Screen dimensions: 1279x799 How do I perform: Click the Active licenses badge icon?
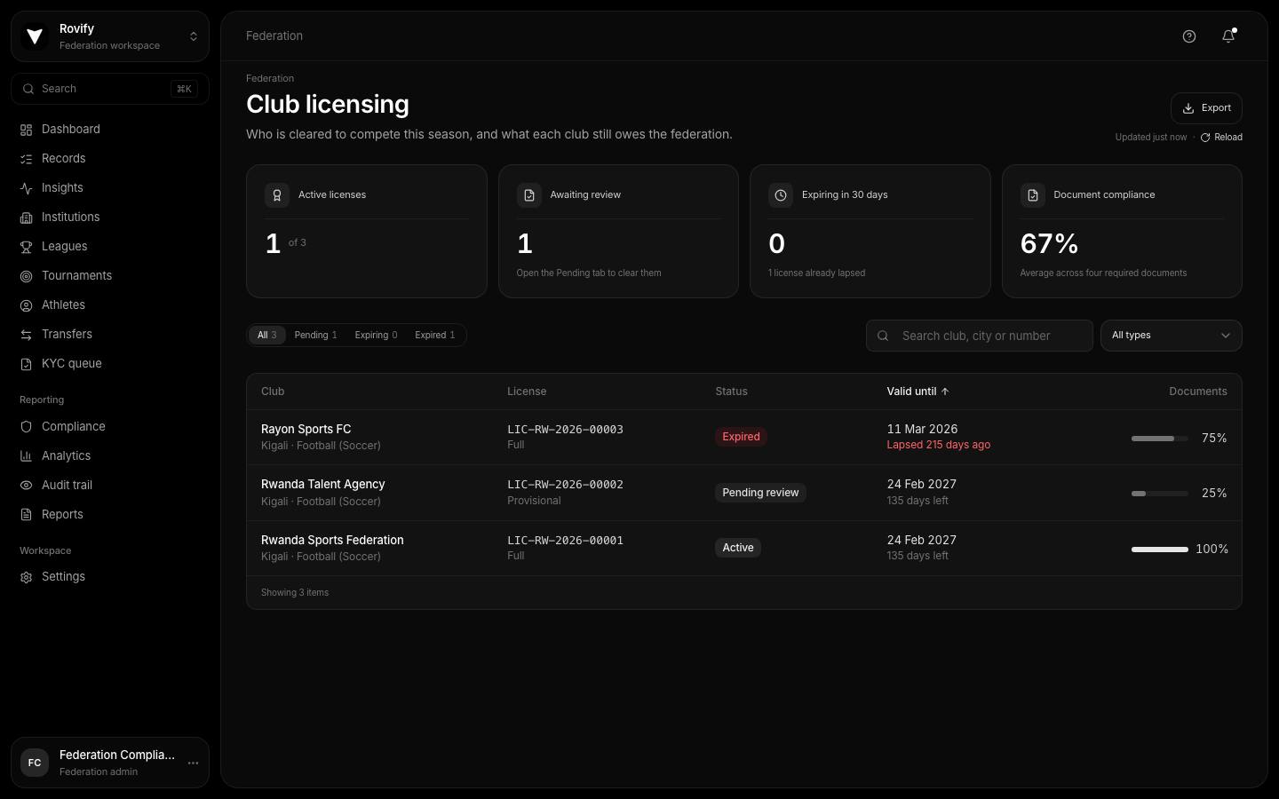(277, 195)
